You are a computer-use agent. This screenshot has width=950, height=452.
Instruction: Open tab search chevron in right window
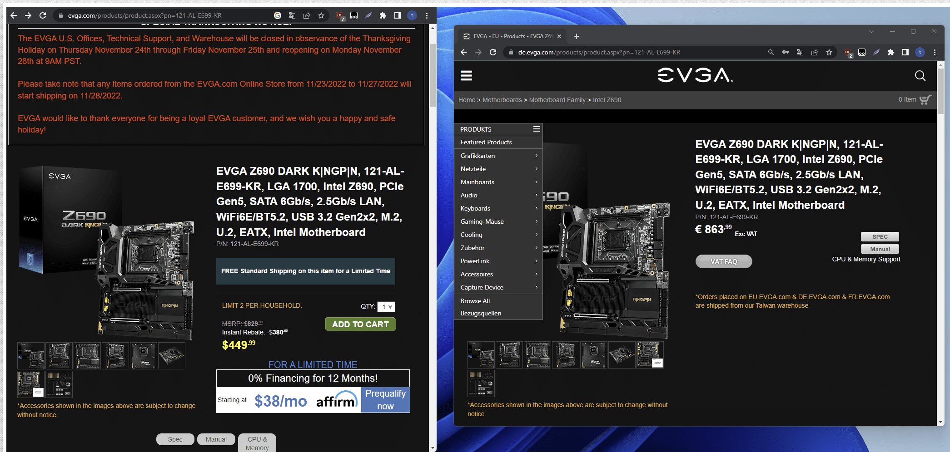pyautogui.click(x=871, y=31)
